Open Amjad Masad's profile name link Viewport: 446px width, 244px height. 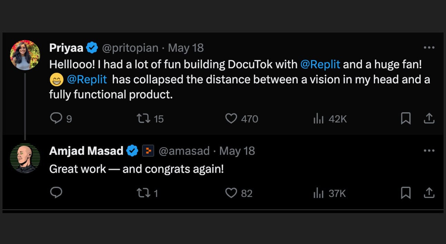86,151
